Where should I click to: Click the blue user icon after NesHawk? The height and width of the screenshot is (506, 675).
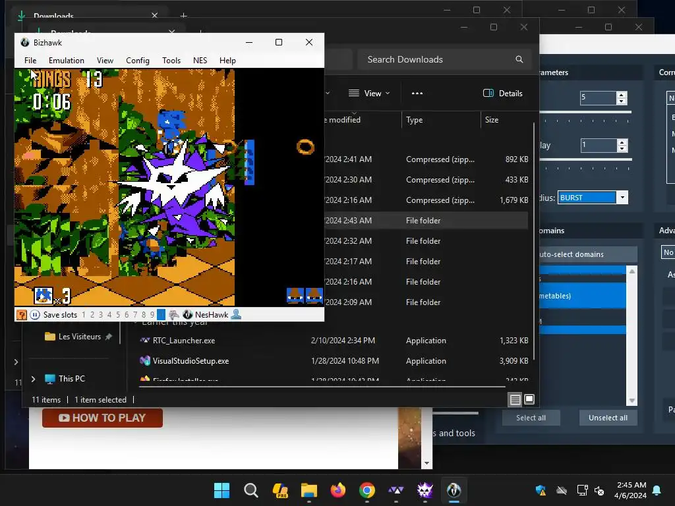click(236, 315)
